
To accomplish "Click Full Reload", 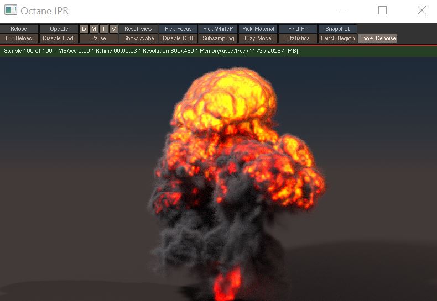I will [x=19, y=38].
